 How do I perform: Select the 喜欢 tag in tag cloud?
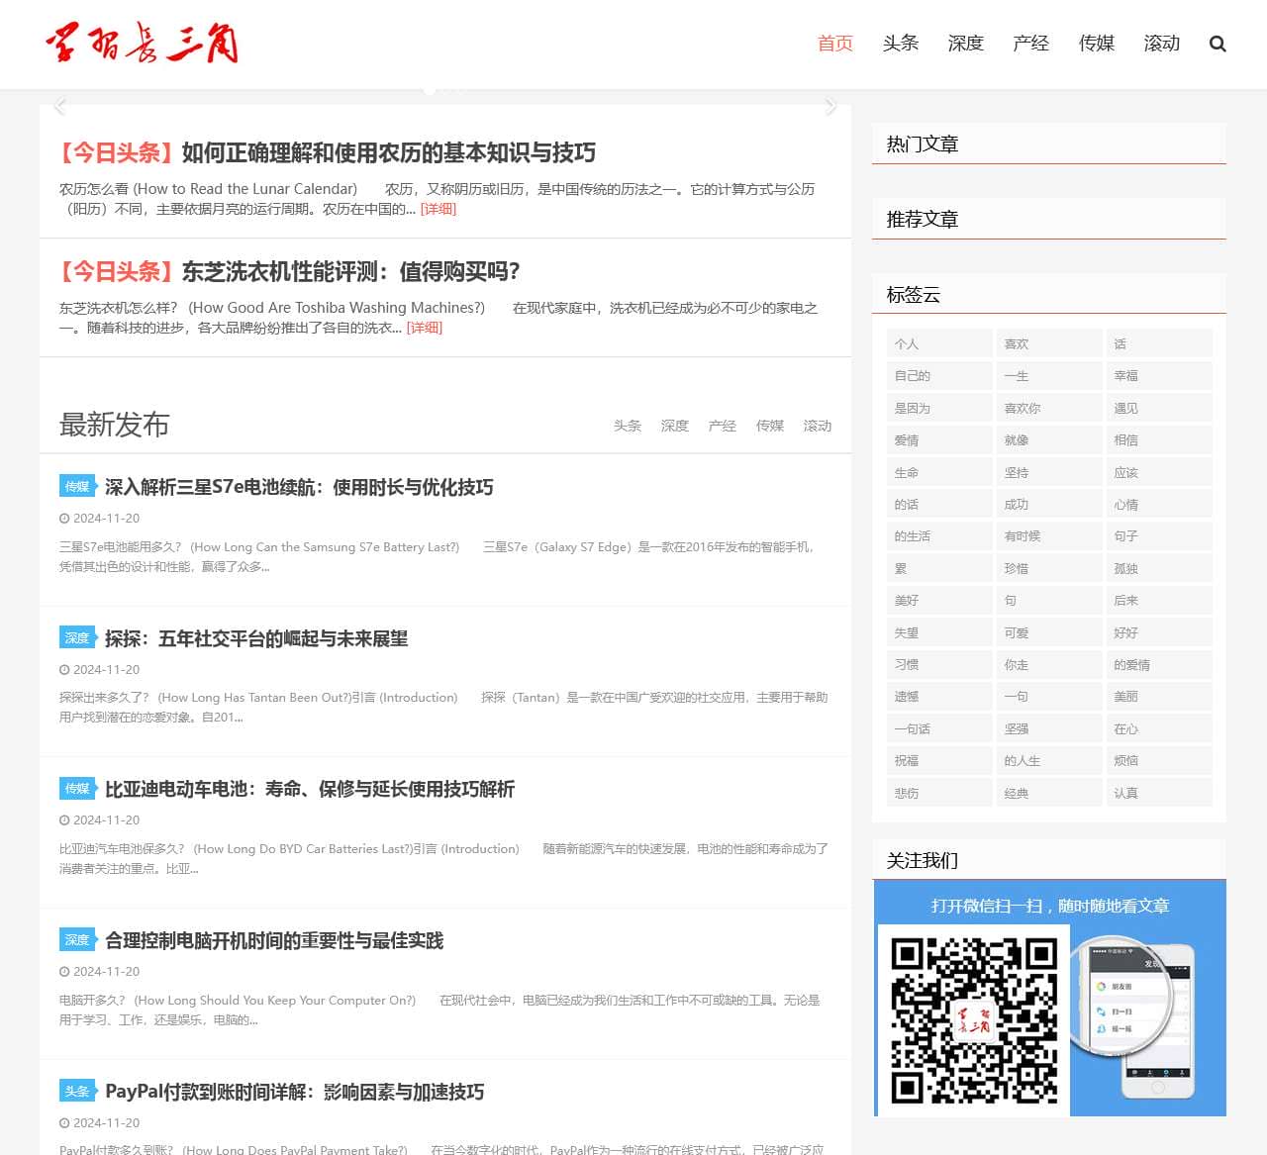[x=1049, y=343]
